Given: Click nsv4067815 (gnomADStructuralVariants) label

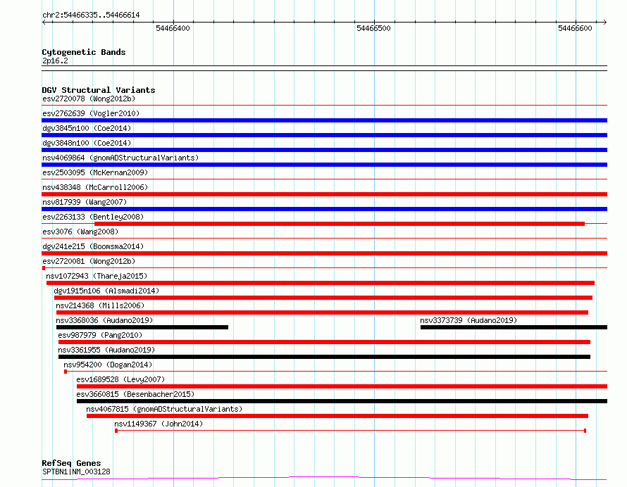Looking at the screenshot, I should pos(164,409).
